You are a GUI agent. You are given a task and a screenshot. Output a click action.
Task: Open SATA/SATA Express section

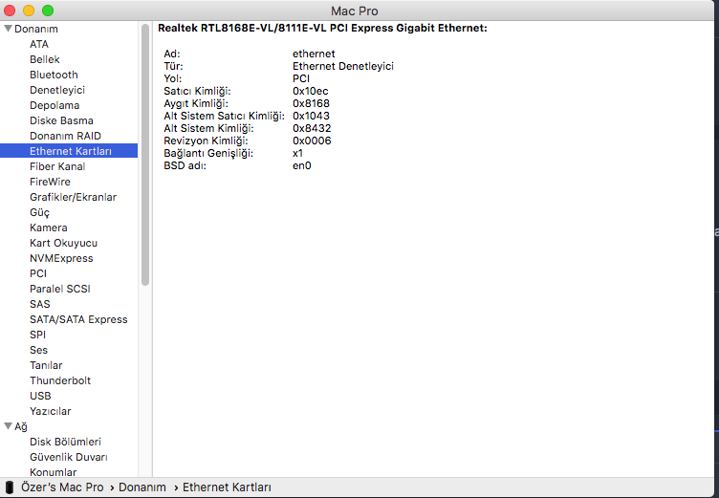tap(78, 319)
